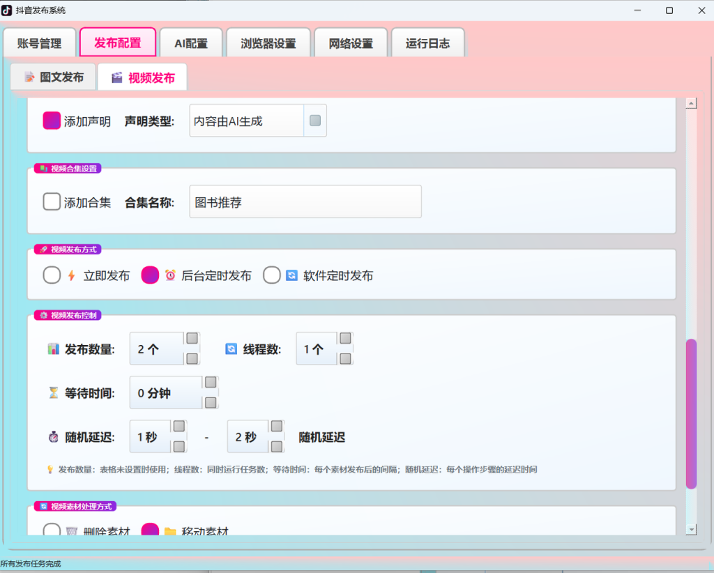Click the clapperboard icon on 视频发布 tab

point(117,77)
